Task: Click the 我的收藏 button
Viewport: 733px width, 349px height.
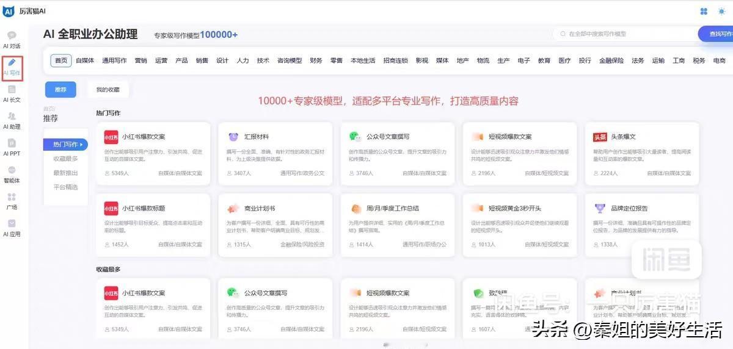Action: coord(108,89)
